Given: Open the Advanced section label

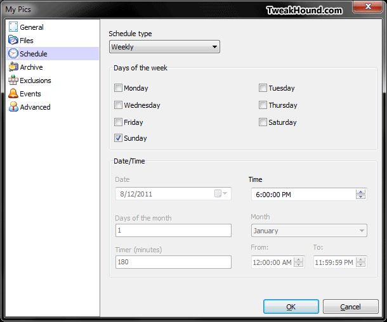Looking at the screenshot, I should (x=35, y=107).
